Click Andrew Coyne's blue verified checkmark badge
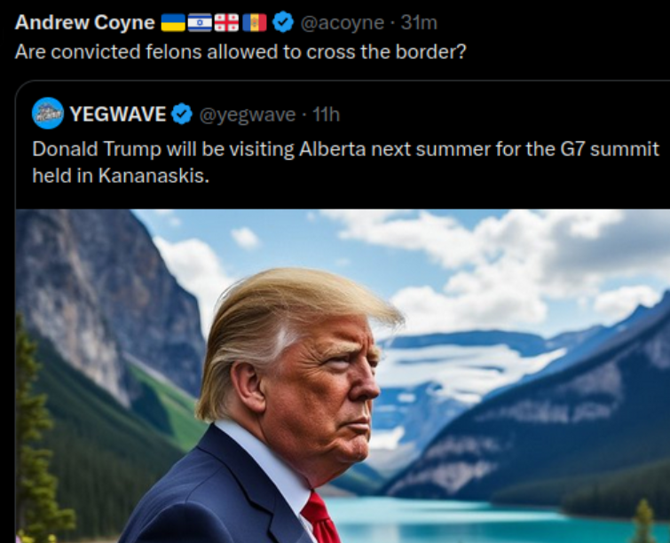This screenshot has width=670, height=543. click(x=283, y=22)
